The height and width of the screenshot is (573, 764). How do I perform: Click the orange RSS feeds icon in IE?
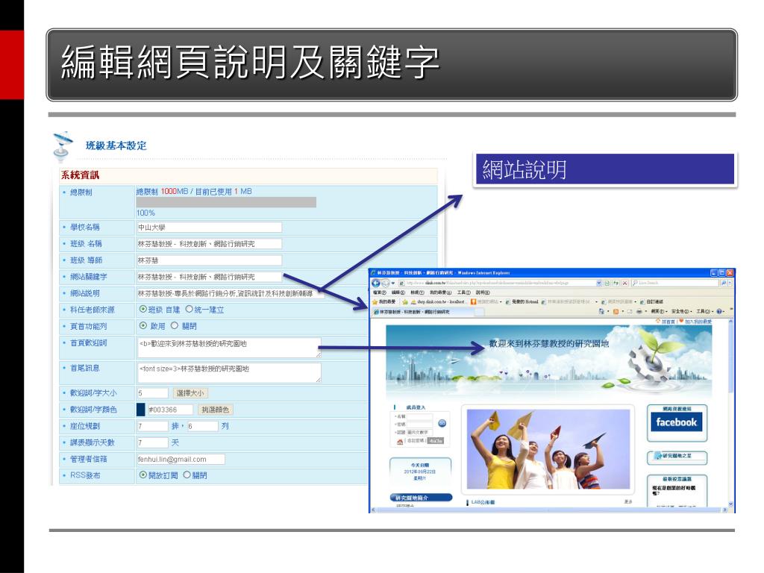pos(616,311)
